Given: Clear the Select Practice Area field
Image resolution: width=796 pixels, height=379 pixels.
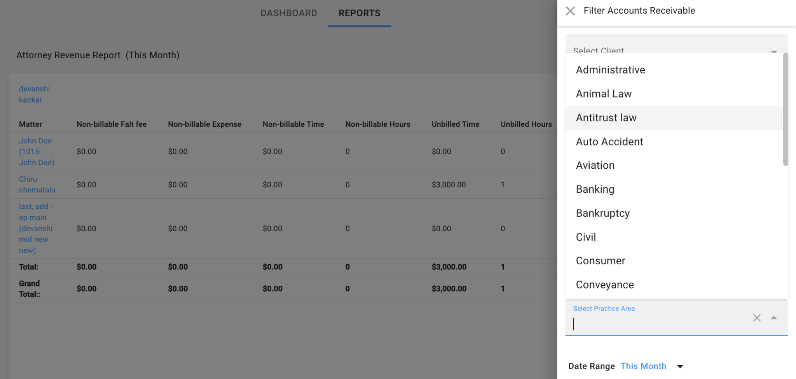Looking at the screenshot, I should pyautogui.click(x=756, y=318).
